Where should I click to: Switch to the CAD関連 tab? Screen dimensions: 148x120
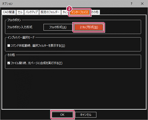9,12
